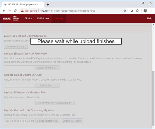This screenshot has width=155, height=129.
Task: Click the 'Please wait while upload finishes' message
Action: (76, 41)
